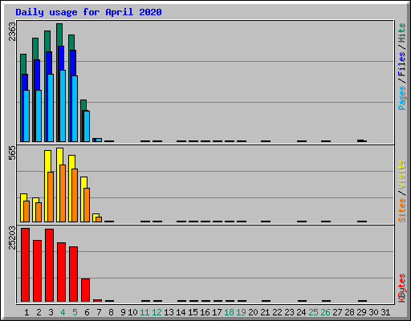Viewport: 411px width, 321px height.
Task: Click the red KBytes bar for day 6
Action: coord(85,290)
